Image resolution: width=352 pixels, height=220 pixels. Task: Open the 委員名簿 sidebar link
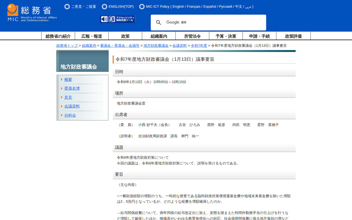tap(72, 89)
